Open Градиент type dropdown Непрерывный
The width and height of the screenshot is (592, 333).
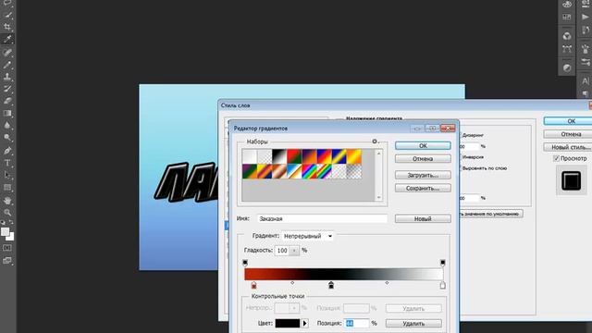tap(307, 236)
